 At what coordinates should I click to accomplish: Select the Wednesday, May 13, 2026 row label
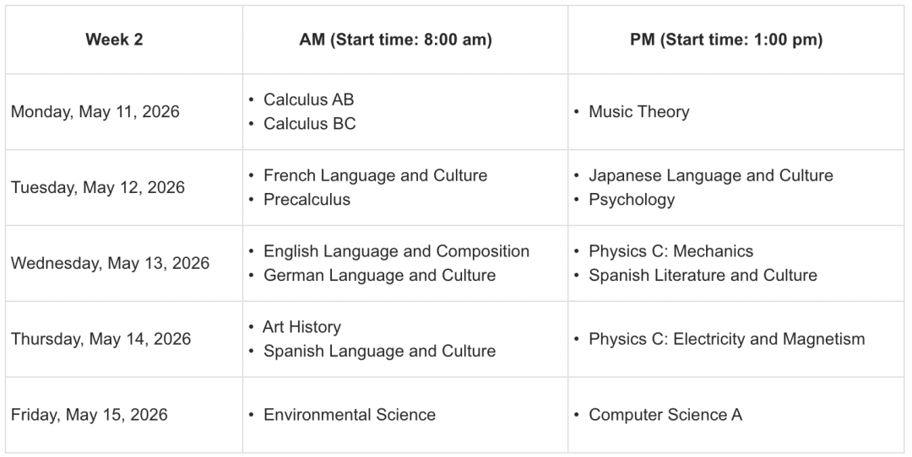(x=110, y=263)
